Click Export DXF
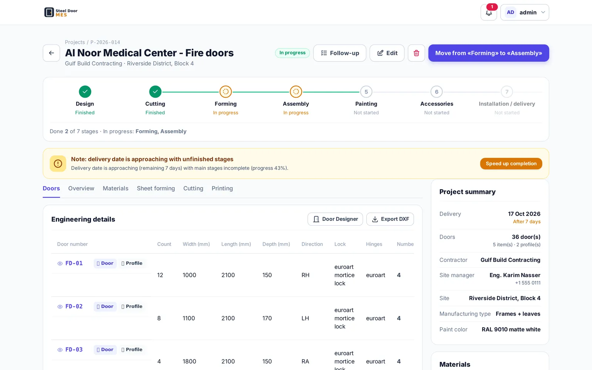592x370 pixels. click(x=390, y=219)
